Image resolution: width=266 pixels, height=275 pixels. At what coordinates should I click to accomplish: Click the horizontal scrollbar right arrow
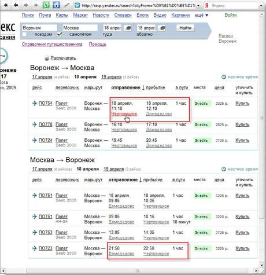click(256, 270)
